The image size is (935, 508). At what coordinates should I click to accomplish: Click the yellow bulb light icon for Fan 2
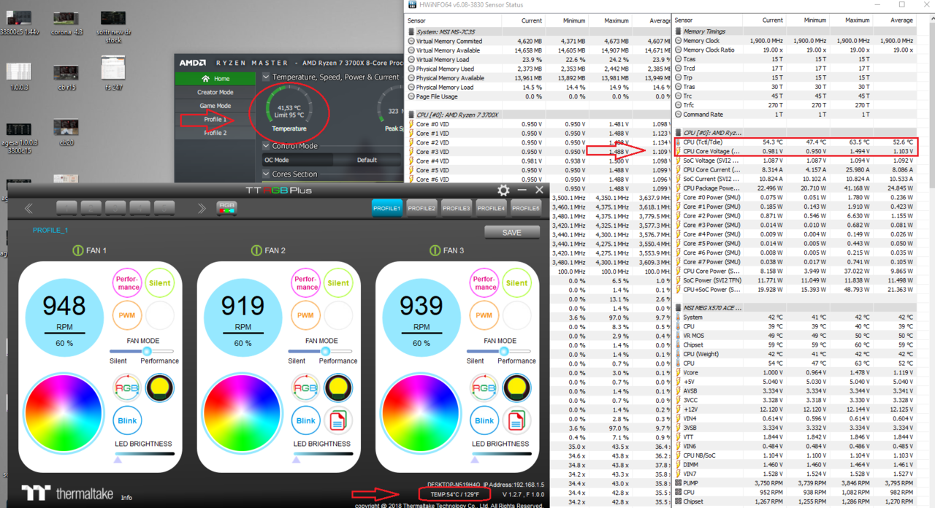click(x=338, y=388)
